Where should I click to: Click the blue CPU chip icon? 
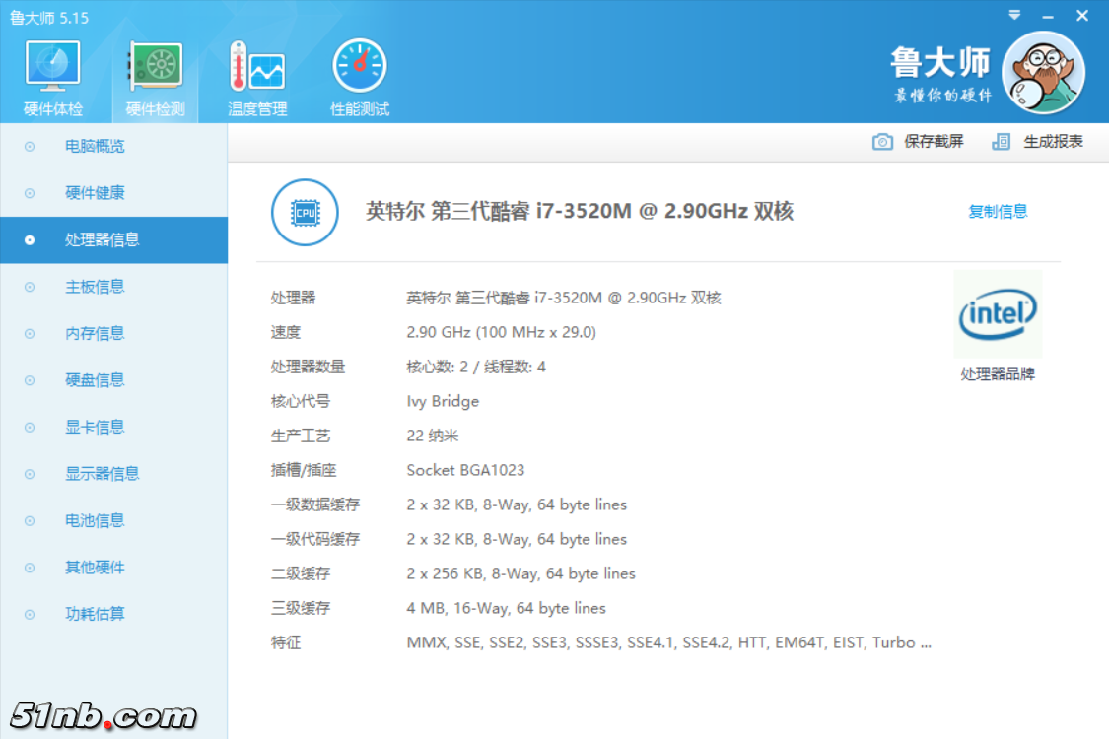coord(305,212)
